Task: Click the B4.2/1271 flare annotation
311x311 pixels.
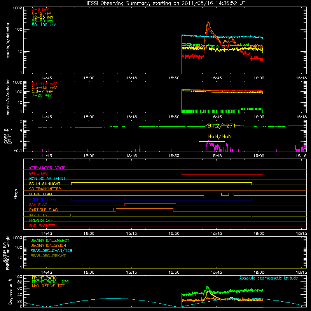Action: (221, 126)
